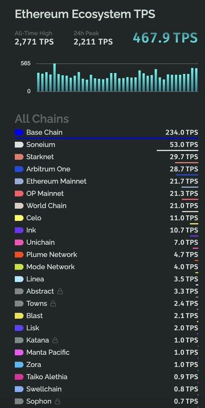
Task: Select OP Mainnet in chain list
Action: pos(106,194)
